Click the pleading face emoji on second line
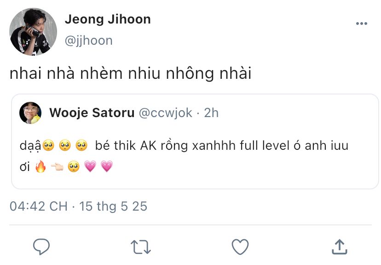This screenshot has width=381, height=265. click(74, 167)
